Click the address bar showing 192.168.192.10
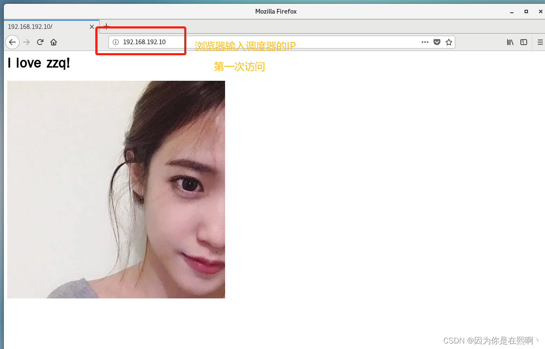Screen dimensions: 545x349 tap(282, 42)
